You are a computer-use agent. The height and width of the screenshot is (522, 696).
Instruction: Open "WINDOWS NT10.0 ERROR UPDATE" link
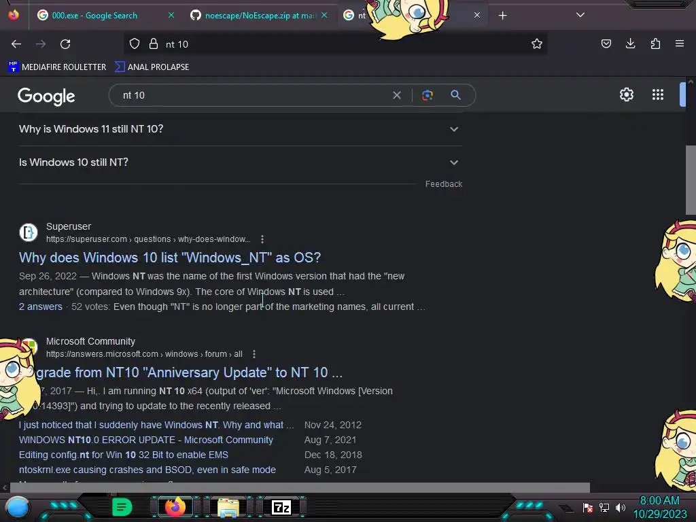coord(146,440)
